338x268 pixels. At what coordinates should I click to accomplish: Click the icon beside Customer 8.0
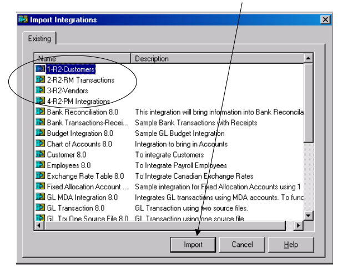coord(41,154)
